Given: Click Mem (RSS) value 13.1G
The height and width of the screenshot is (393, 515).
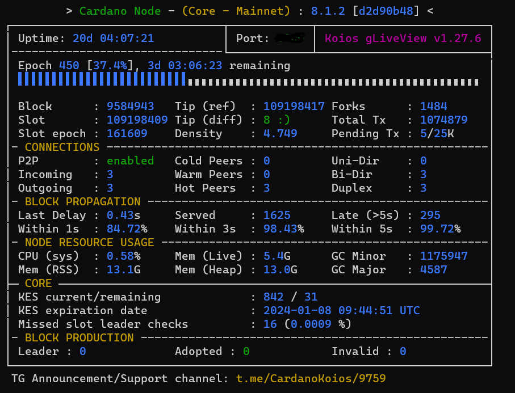Looking at the screenshot, I should tap(123, 269).
